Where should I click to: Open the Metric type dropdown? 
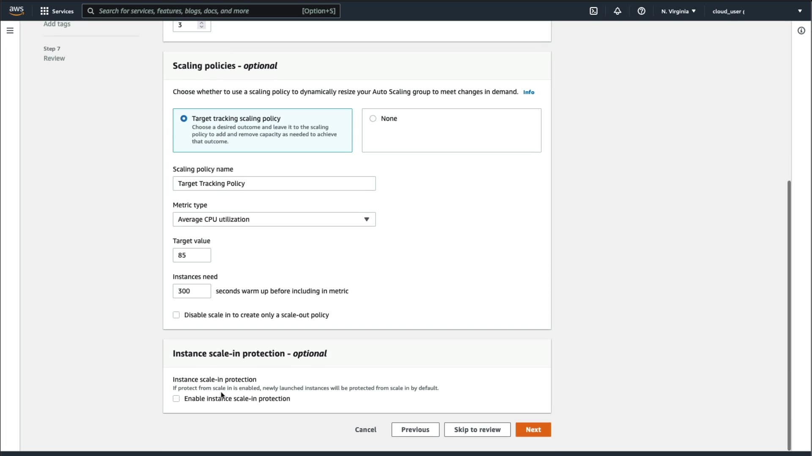274,220
